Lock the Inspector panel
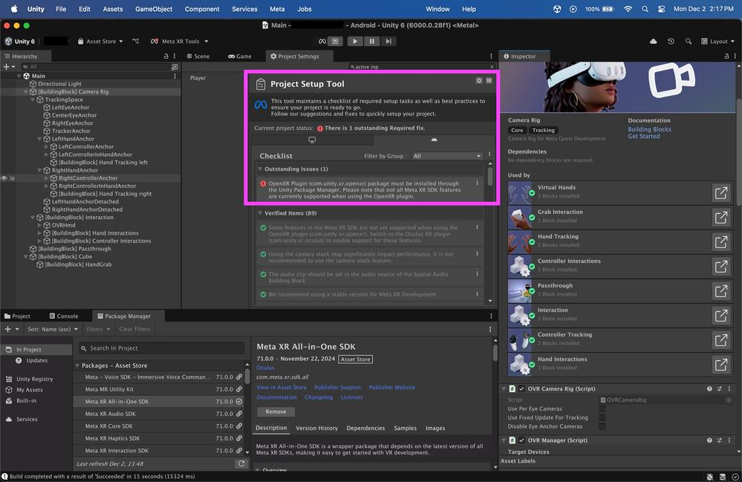Image resolution: width=742 pixels, height=482 pixels. [726, 56]
